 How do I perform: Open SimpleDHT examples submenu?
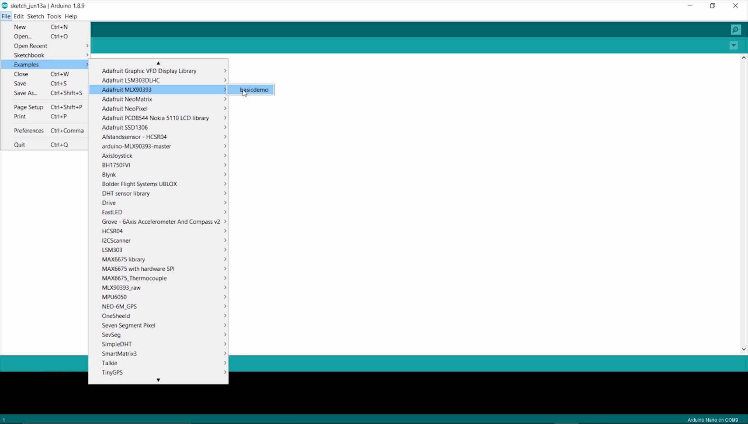159,344
